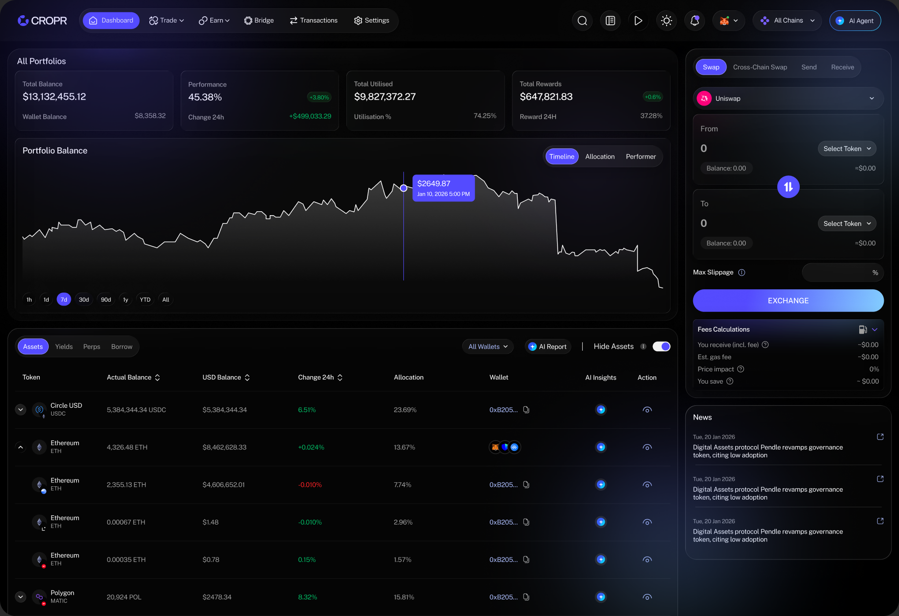
Task: Open the All Wallets filter dropdown
Action: click(488, 346)
